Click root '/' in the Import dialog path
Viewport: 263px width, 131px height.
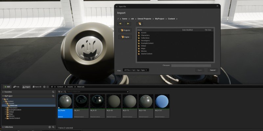point(118,19)
